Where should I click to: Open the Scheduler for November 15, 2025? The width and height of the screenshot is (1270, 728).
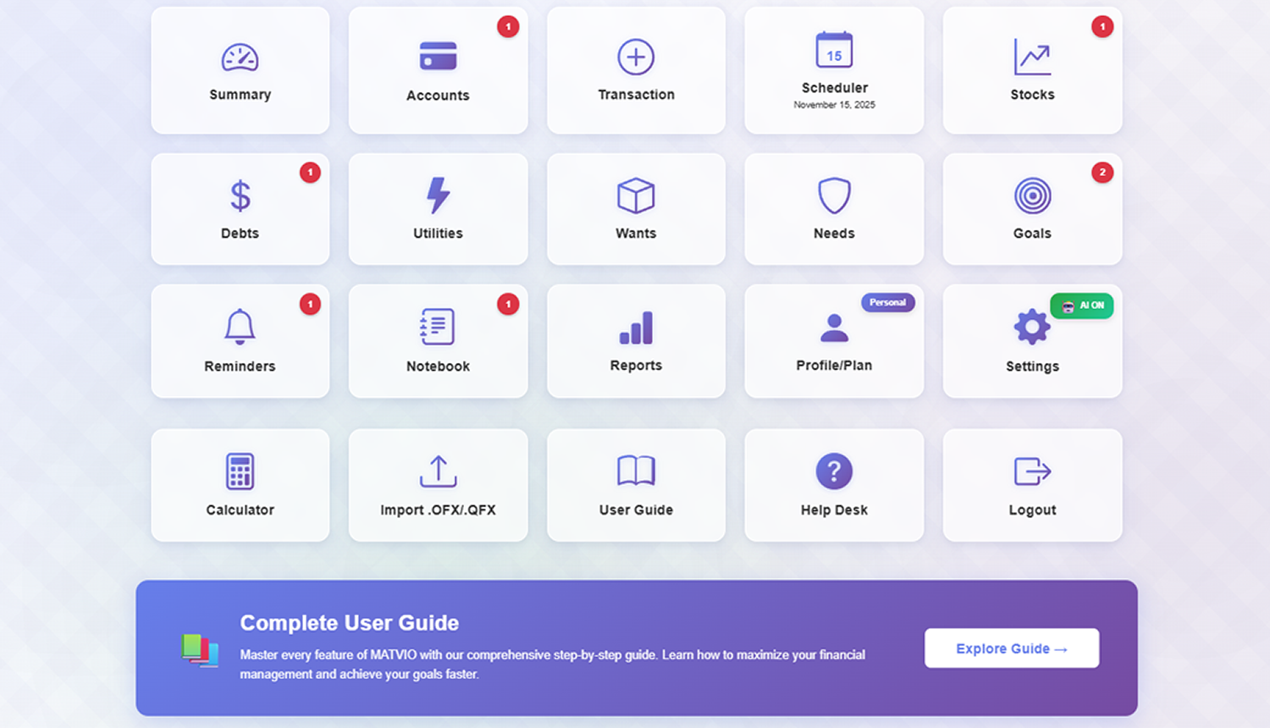pyautogui.click(x=834, y=69)
